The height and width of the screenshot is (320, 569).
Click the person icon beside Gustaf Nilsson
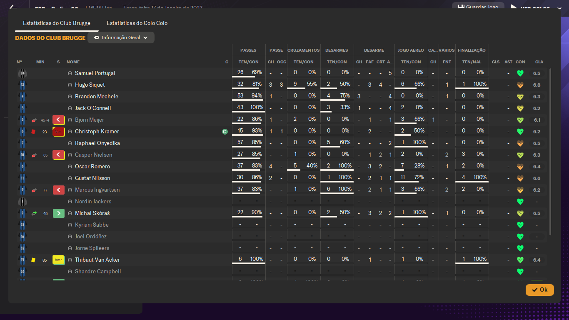tap(70, 178)
